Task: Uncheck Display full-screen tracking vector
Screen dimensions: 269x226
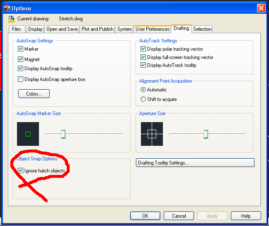Action: (x=143, y=57)
